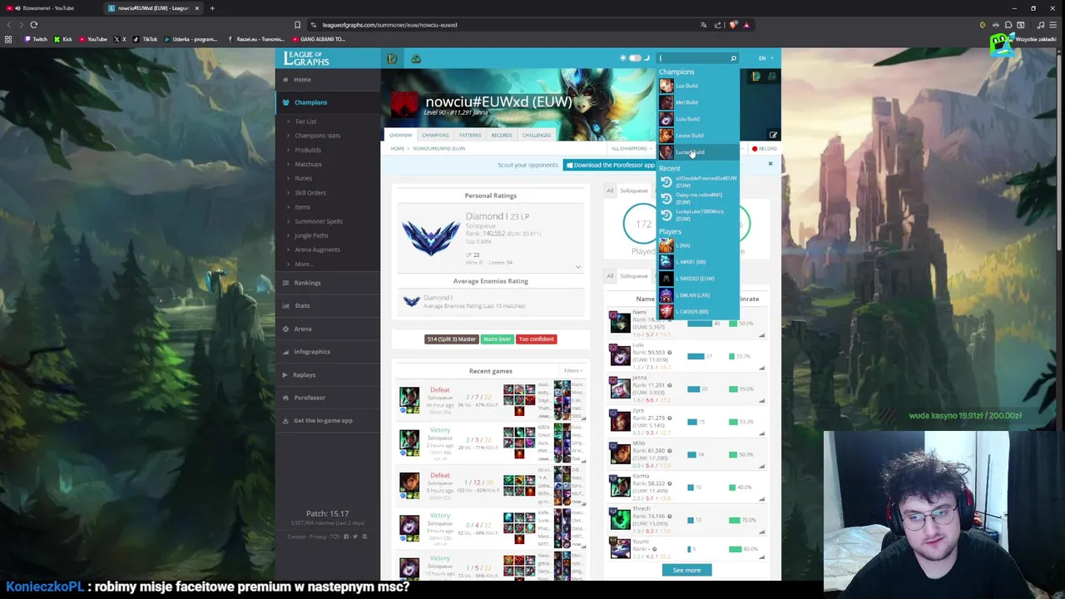Screen dimensions: 1065x599
Task: Dismiss the Porofessor banner with X
Action: coord(770,164)
